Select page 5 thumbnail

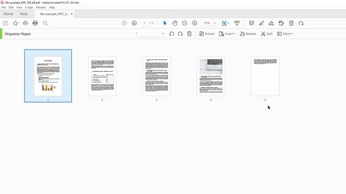point(265,76)
